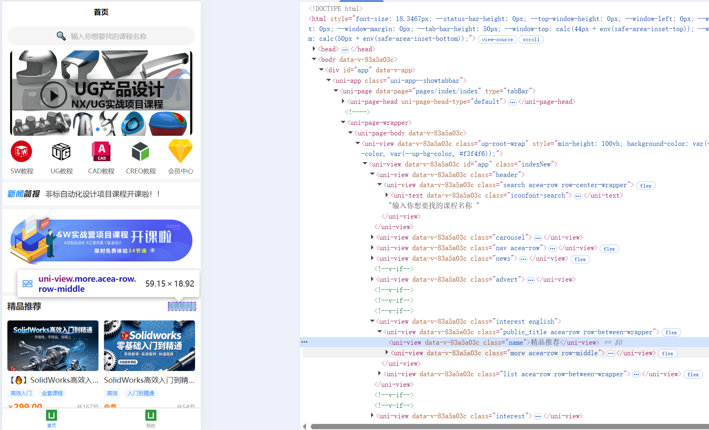Viewport: 709px width, 430px height.
Task: Toggle the flex badge on the public_title line
Action: point(671,333)
